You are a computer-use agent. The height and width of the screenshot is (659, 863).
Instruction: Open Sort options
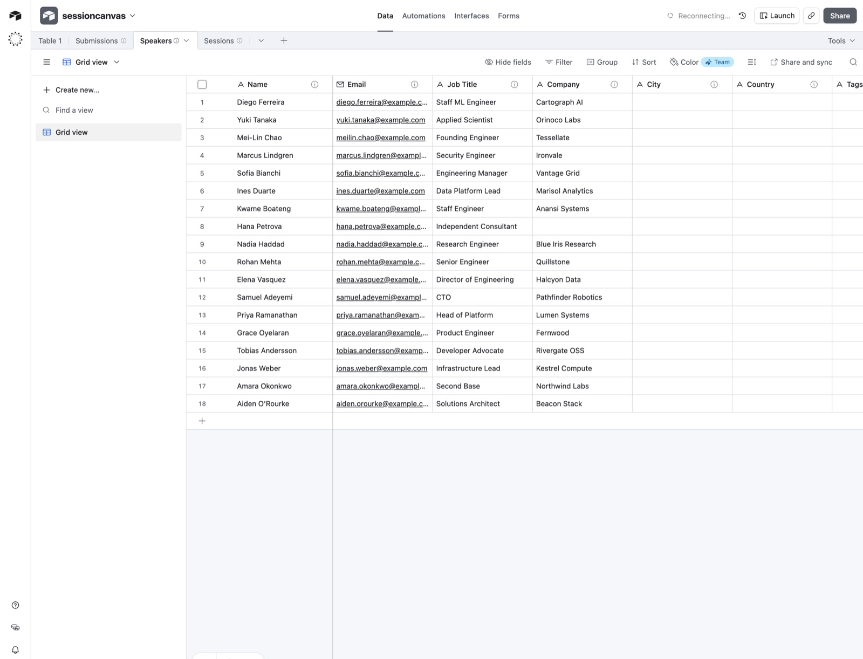click(x=644, y=62)
